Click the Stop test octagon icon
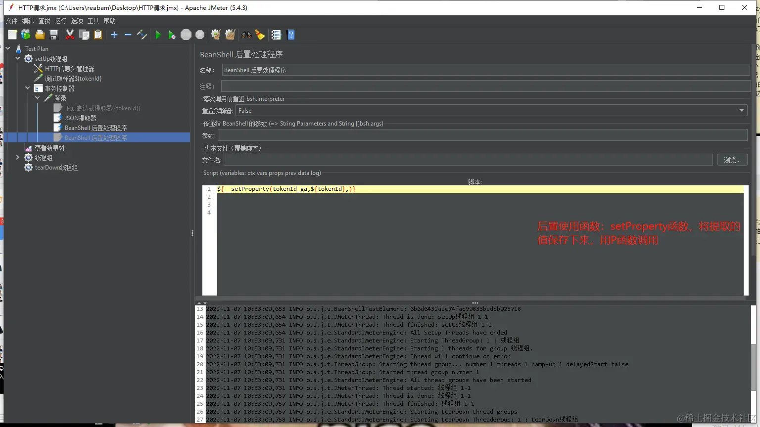Viewport: 760px width, 427px height. (186, 35)
